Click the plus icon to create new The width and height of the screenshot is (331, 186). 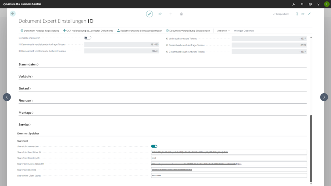(x=171, y=14)
